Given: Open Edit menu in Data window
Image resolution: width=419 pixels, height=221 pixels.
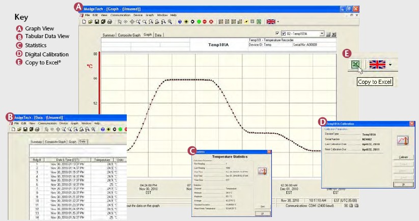Looking at the screenshot, I should [x=24, y=123].
